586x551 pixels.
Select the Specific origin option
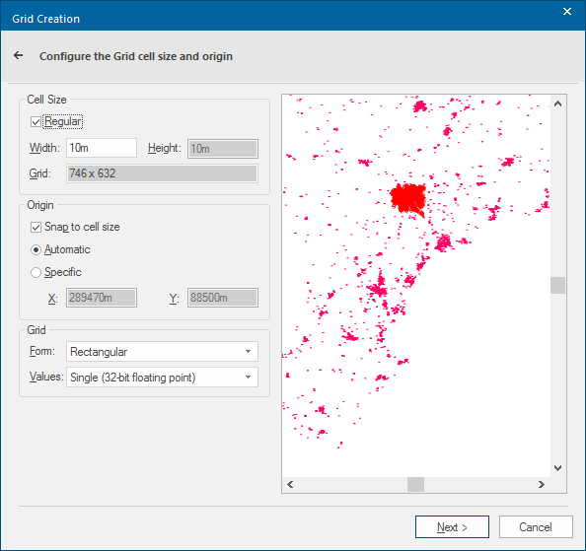[x=36, y=272]
